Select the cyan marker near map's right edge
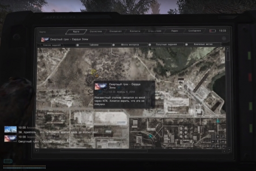This screenshot has width=256, height=171. [x=218, y=121]
